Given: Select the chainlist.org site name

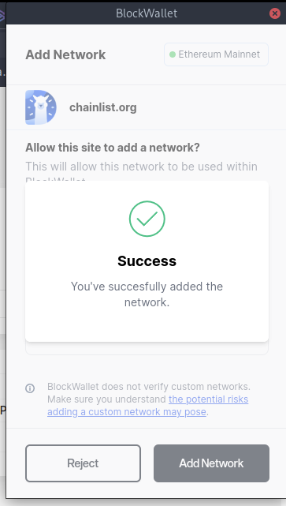Looking at the screenshot, I should coord(103,107).
